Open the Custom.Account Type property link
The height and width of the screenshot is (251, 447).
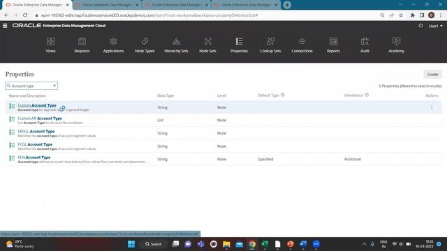tap(37, 105)
